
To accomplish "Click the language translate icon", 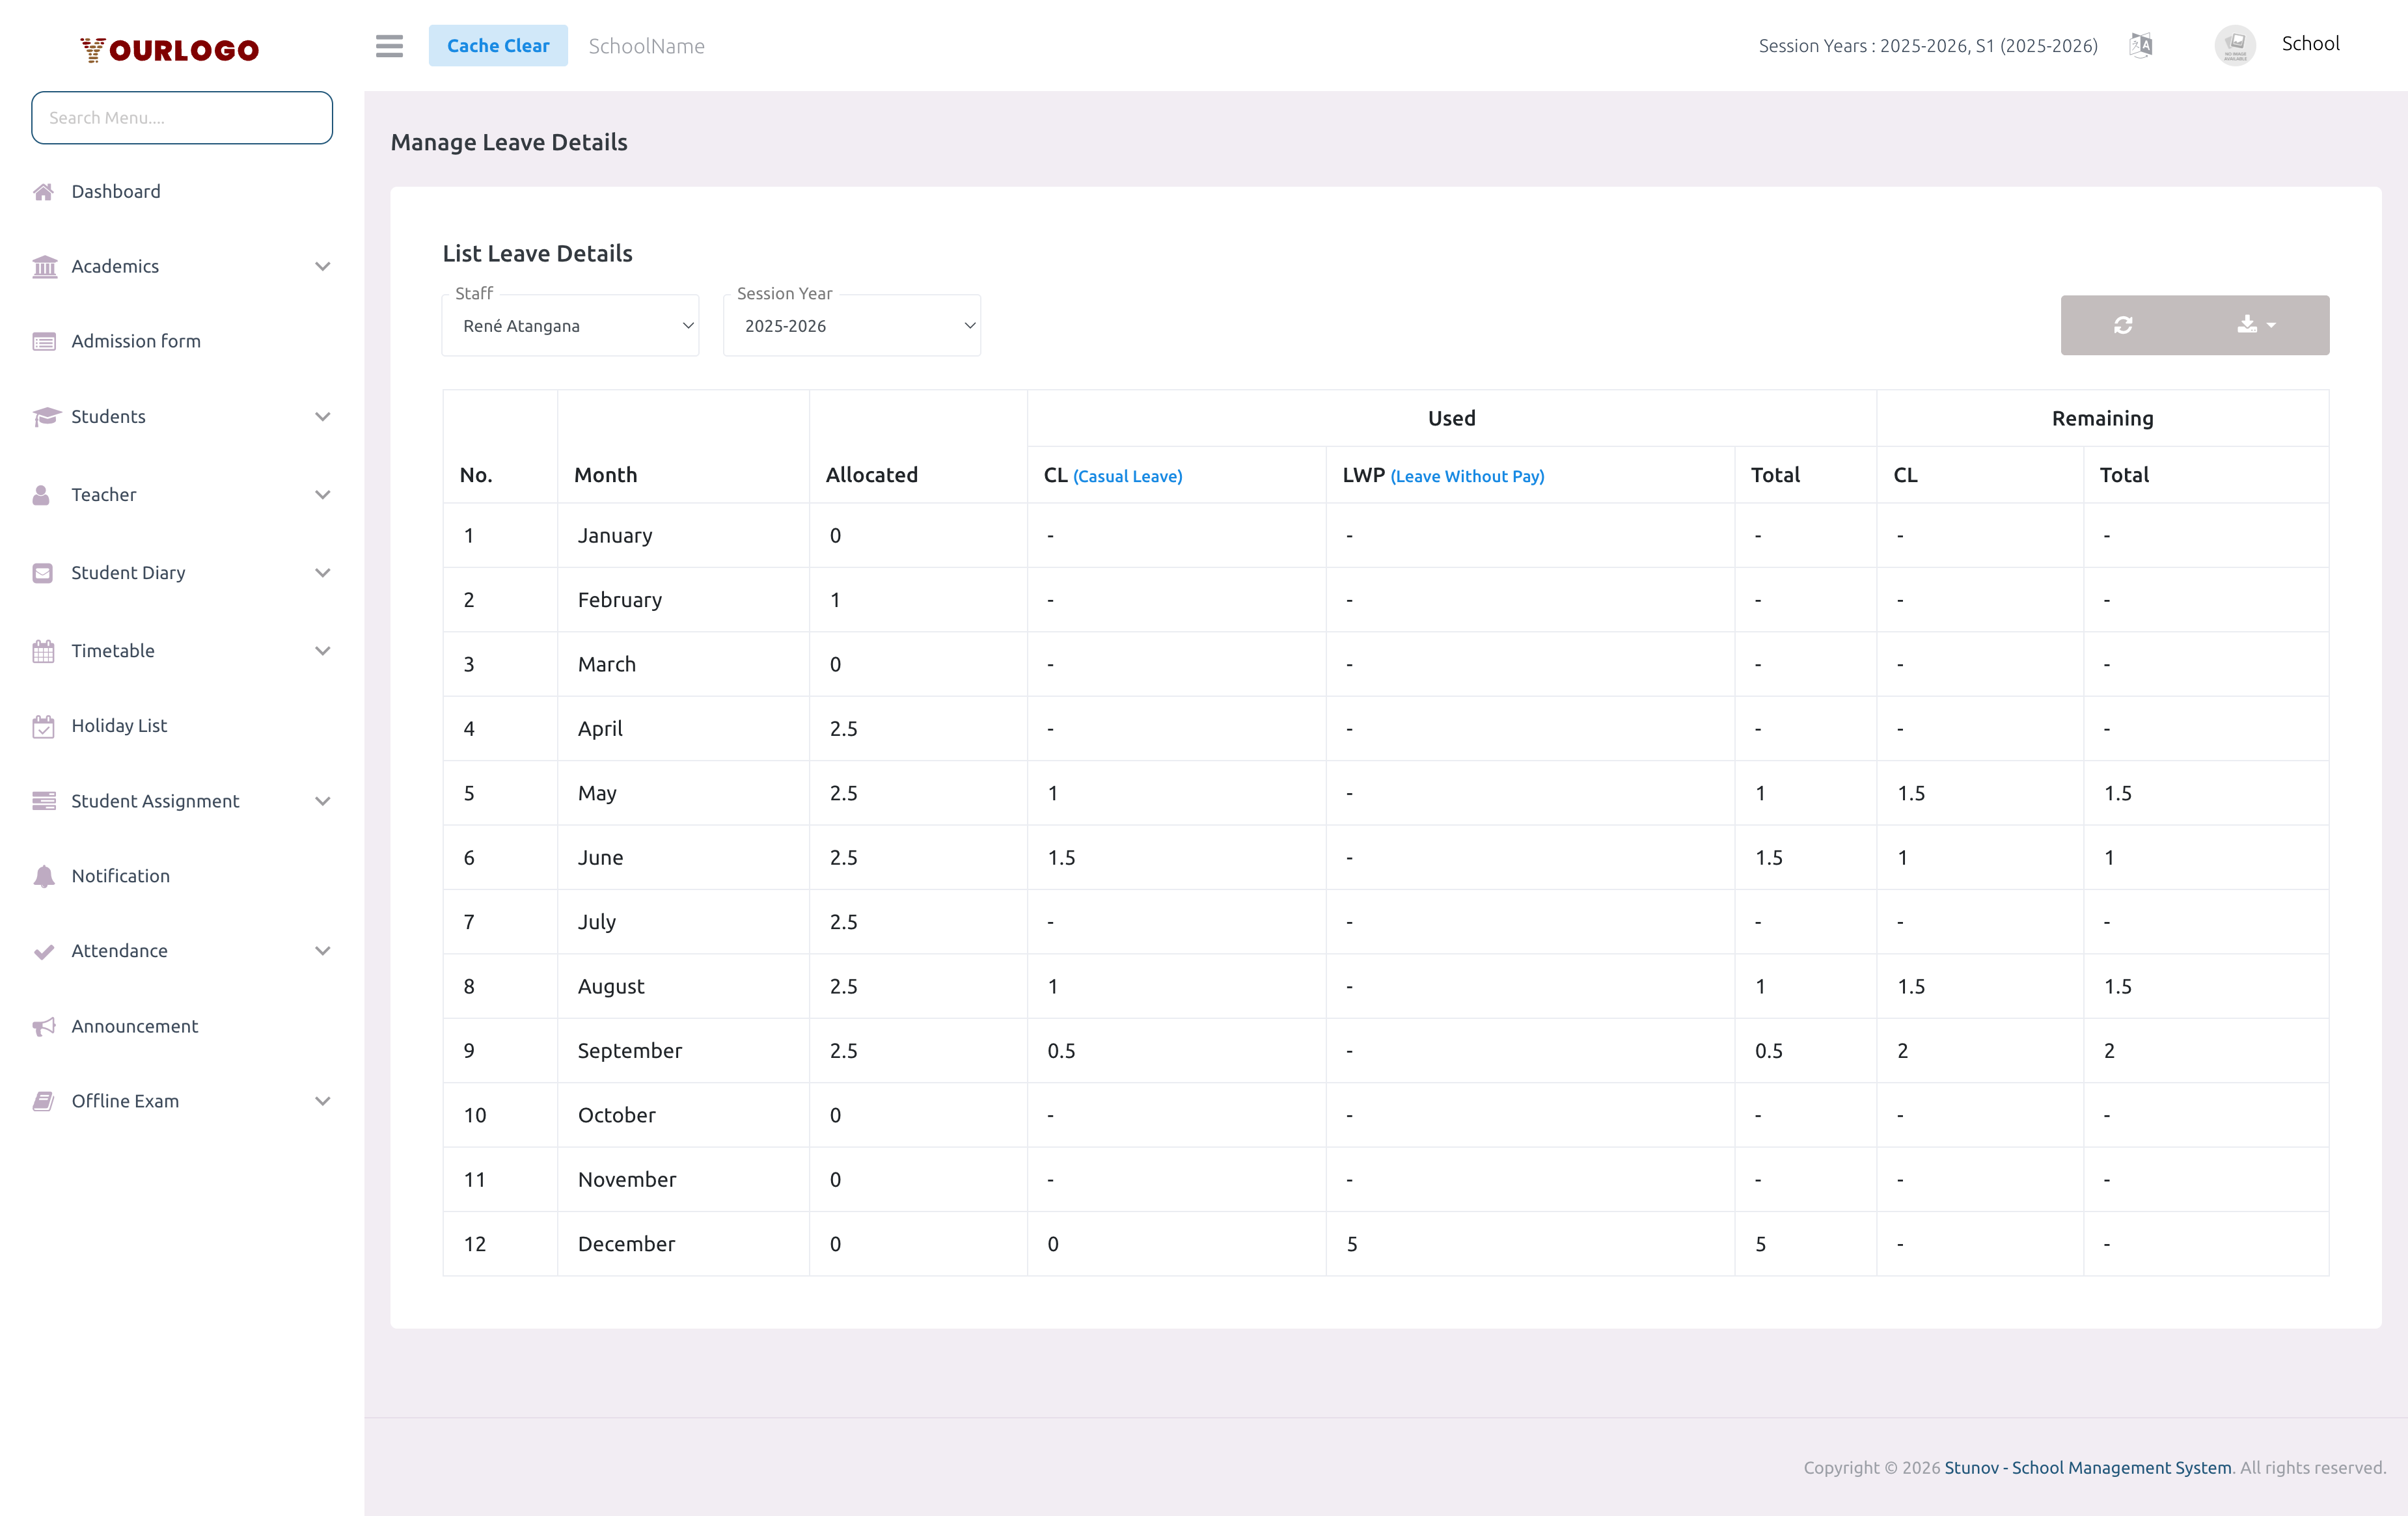I will (x=2140, y=45).
